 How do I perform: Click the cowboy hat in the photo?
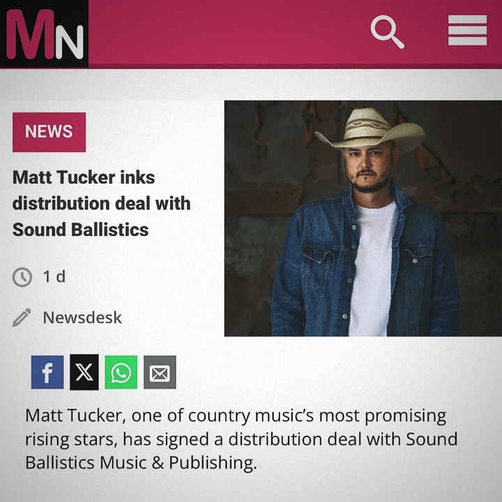click(x=370, y=130)
